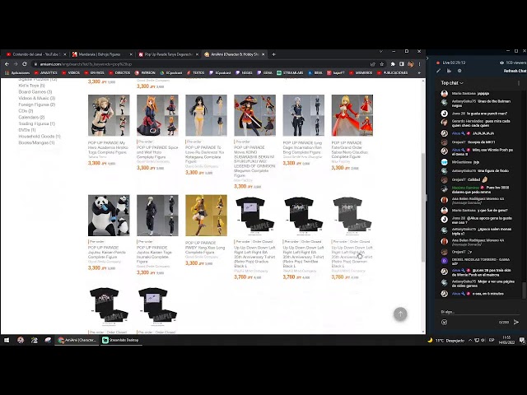This screenshot has width=527, height=395.
Task: Click the red Live indicator
Action: tap(438, 63)
